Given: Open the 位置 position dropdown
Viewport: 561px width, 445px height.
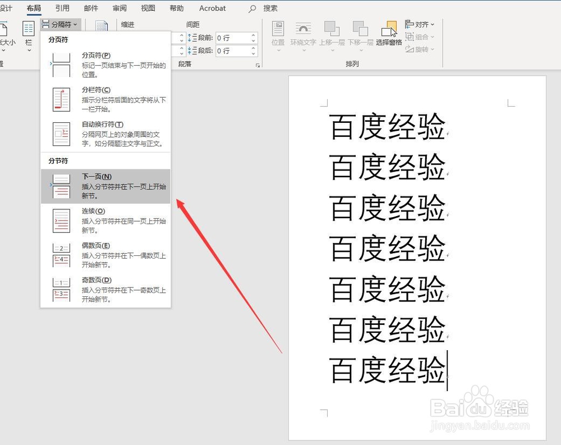Looking at the screenshot, I should (x=278, y=36).
